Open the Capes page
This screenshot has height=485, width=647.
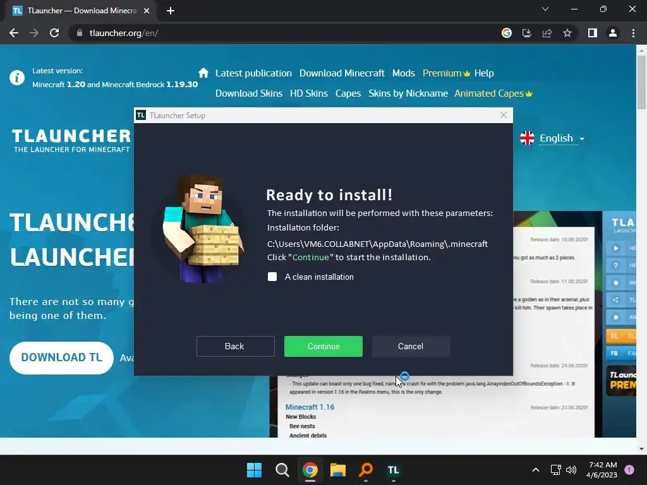348,93
